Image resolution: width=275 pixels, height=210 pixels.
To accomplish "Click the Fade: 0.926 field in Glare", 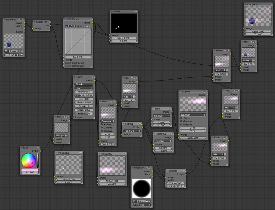I will pyautogui.click(x=84, y=114).
